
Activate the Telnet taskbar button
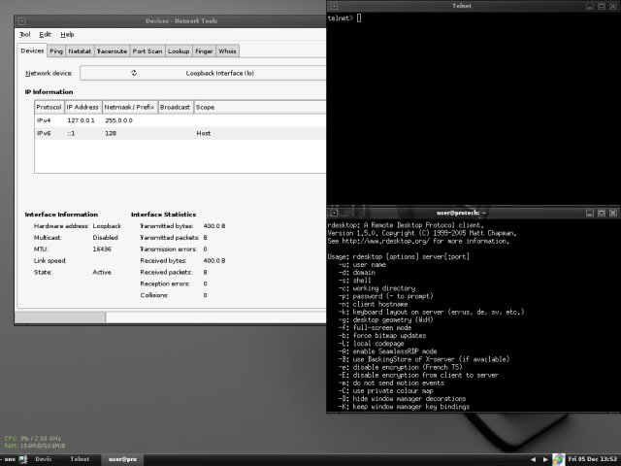80,458
